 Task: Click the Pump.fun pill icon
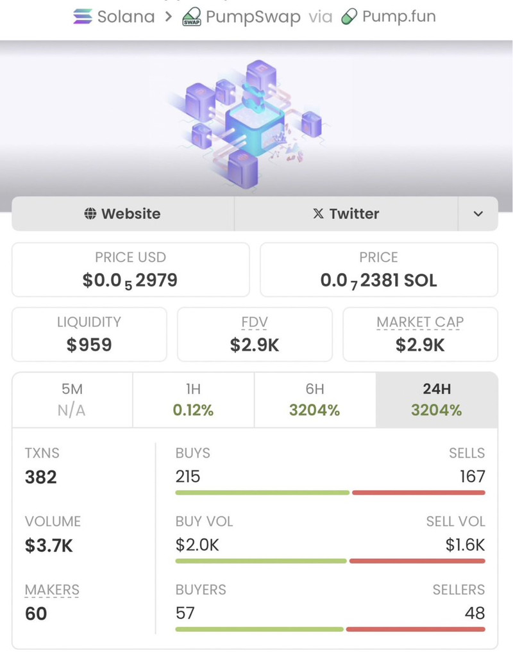[x=348, y=17]
